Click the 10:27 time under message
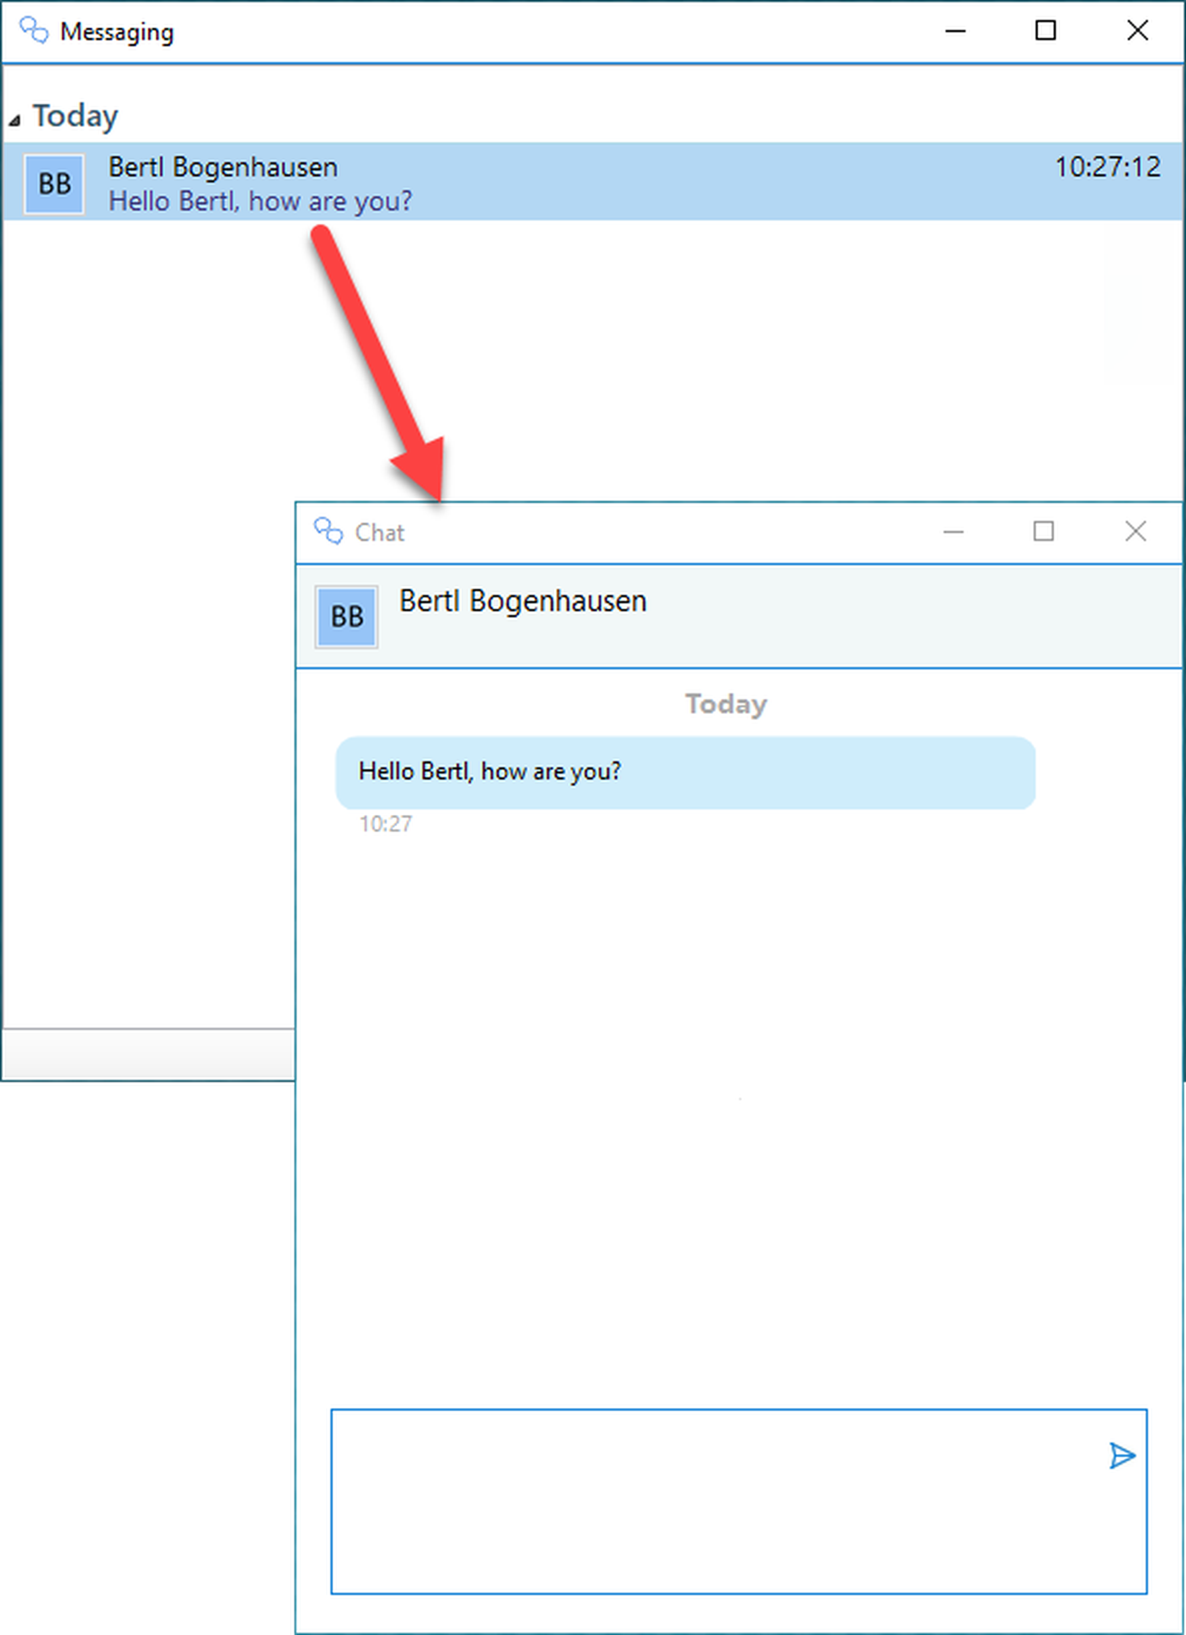The height and width of the screenshot is (1635, 1186). (x=385, y=824)
